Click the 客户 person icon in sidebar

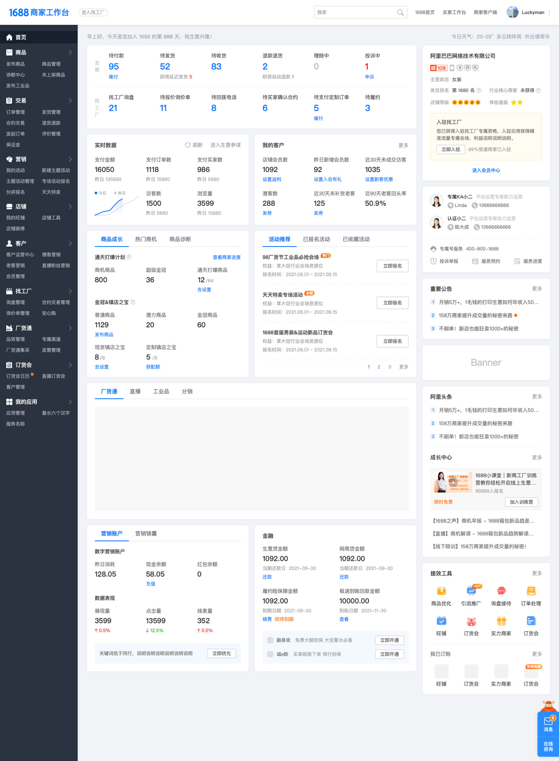point(10,243)
